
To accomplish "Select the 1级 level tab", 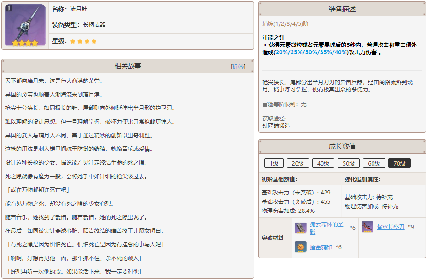I will [274, 163].
